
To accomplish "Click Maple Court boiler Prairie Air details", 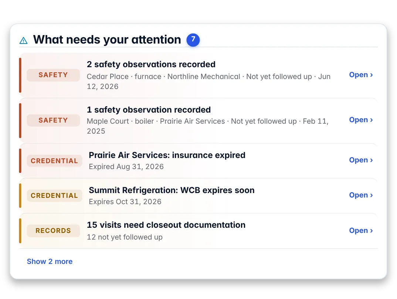I will click(208, 126).
